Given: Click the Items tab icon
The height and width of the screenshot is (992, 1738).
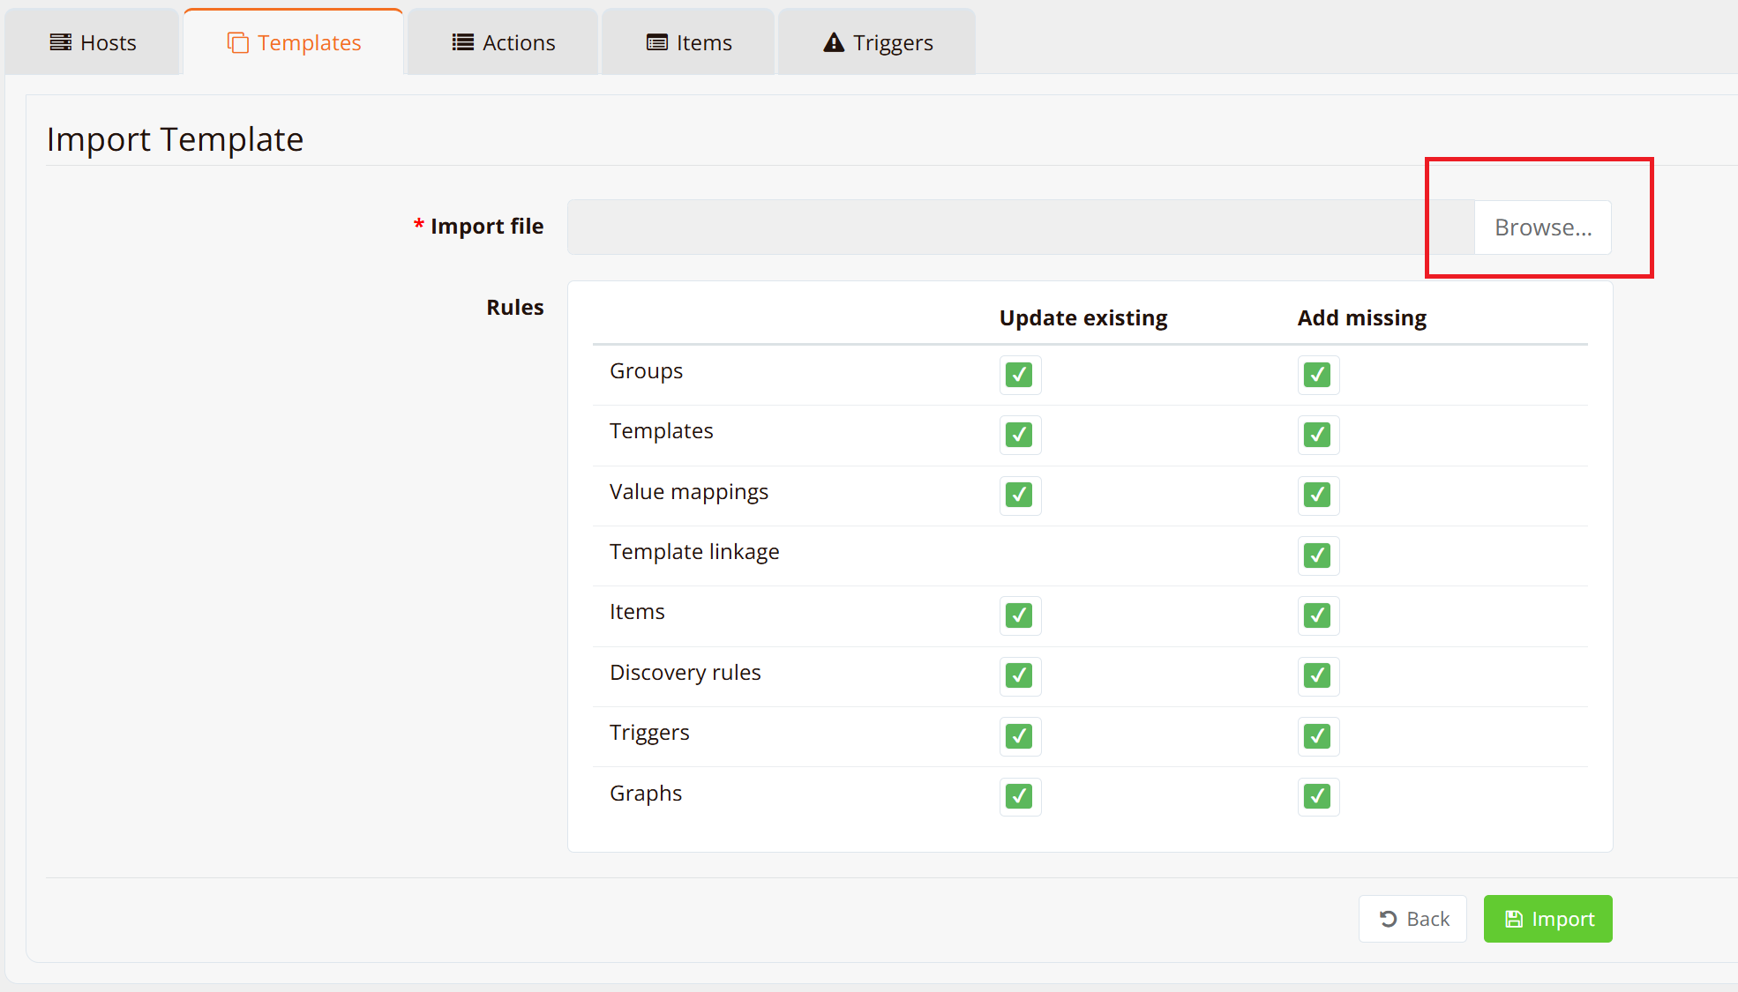Looking at the screenshot, I should (x=657, y=42).
